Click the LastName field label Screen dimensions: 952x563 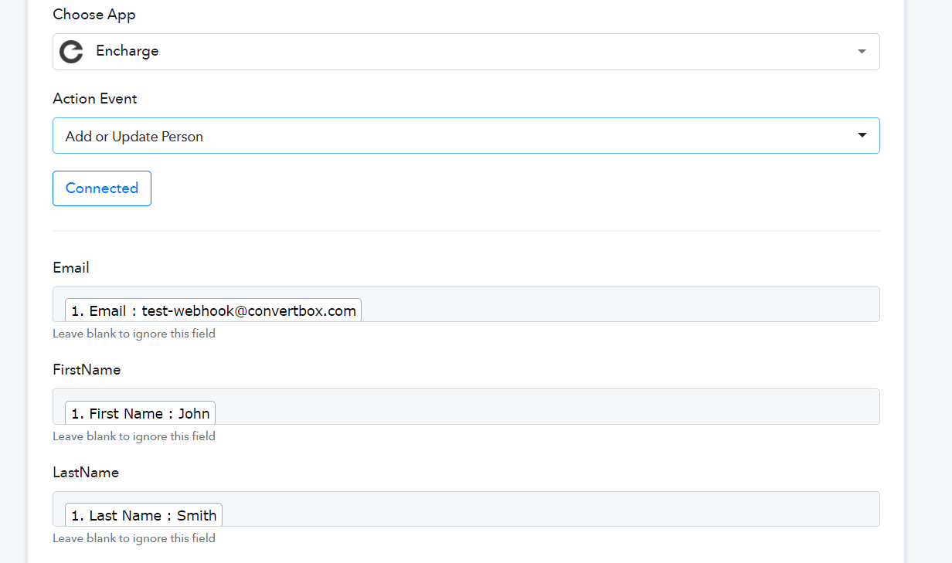tap(86, 472)
